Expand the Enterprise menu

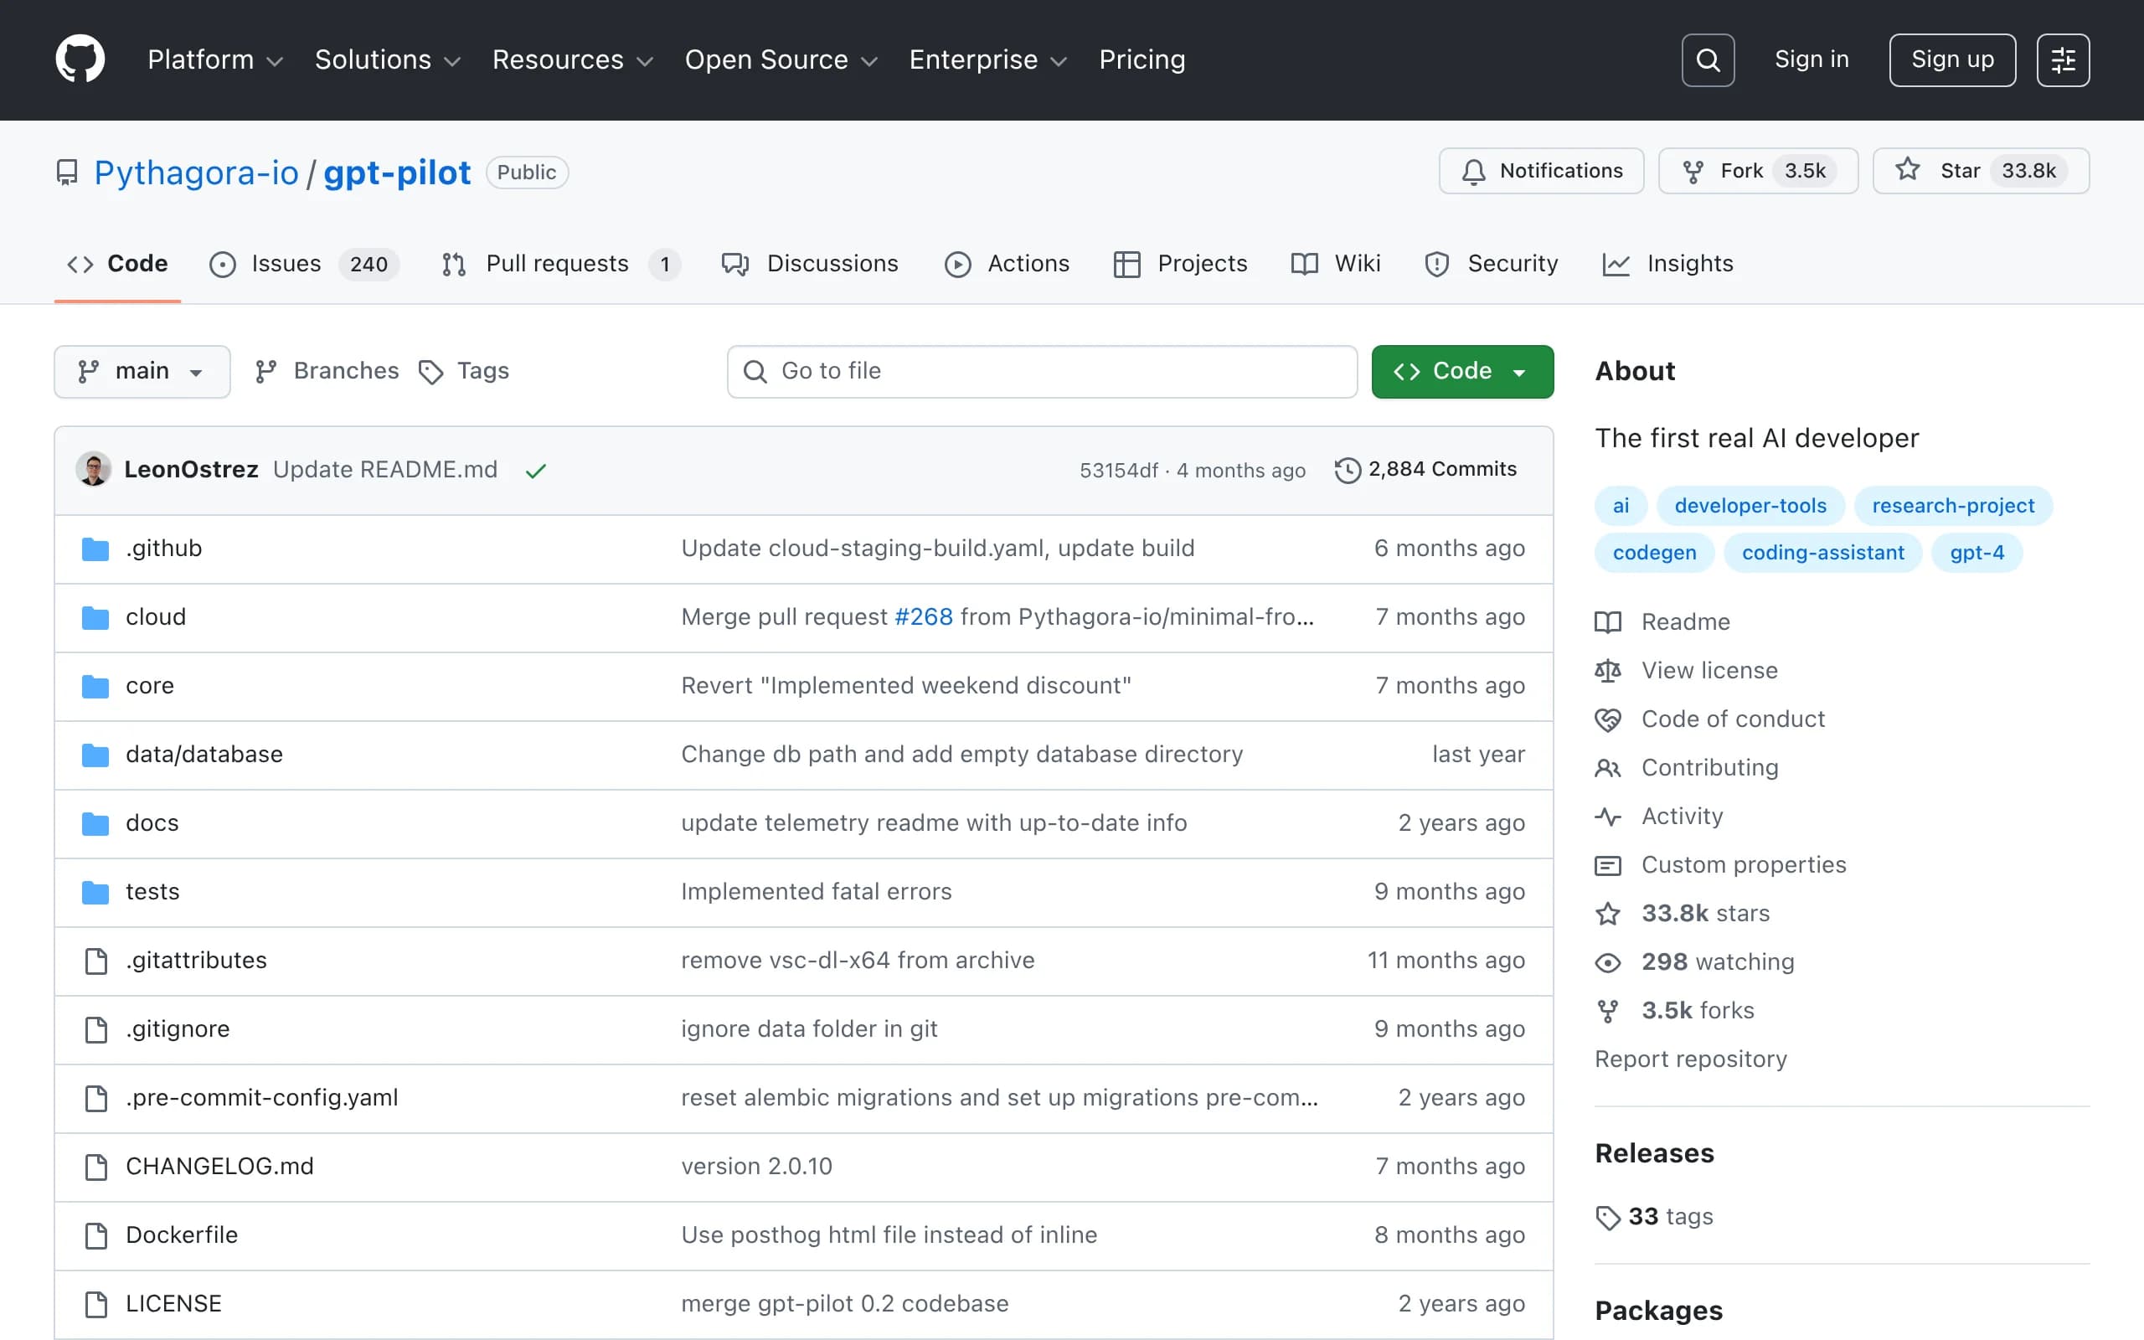coord(988,59)
